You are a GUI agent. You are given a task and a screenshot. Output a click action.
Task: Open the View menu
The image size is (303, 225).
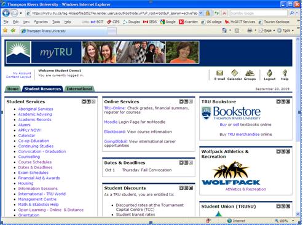point(26,22)
